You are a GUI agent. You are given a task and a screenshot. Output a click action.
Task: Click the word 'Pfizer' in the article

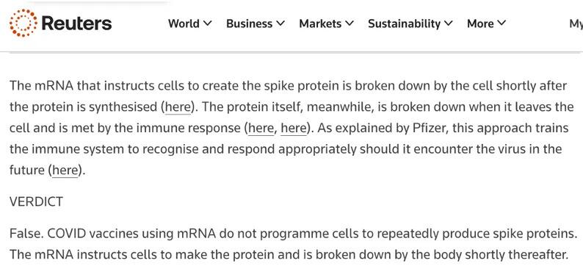pos(428,129)
